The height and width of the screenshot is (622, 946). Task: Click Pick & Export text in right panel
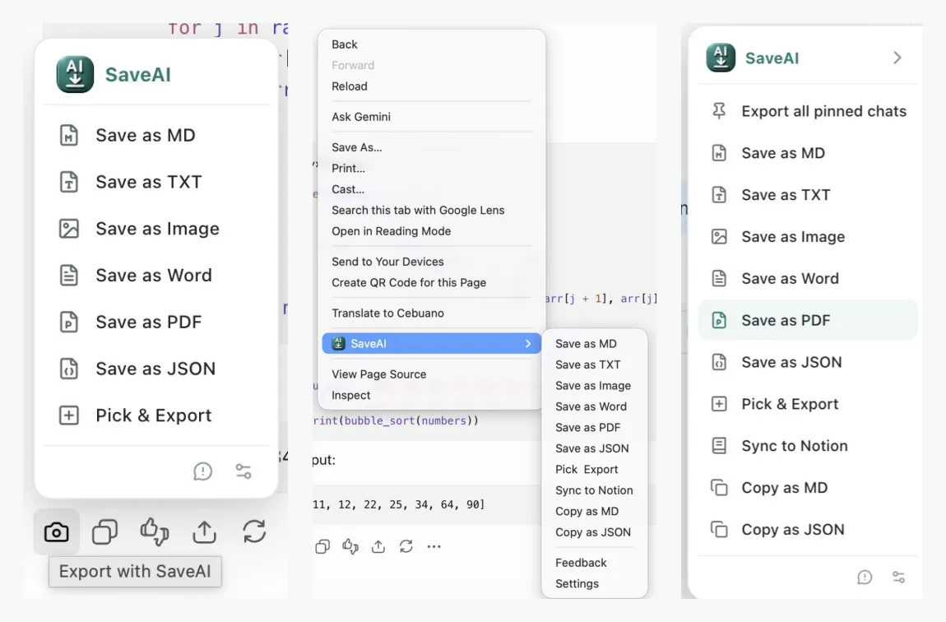(790, 404)
